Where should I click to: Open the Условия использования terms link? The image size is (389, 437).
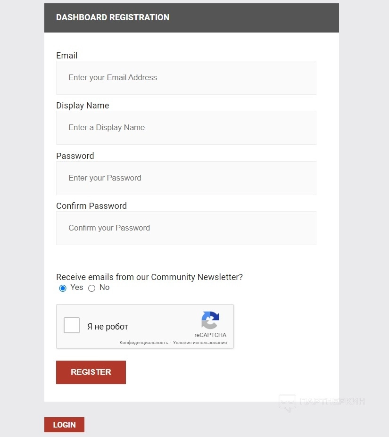tap(200, 343)
